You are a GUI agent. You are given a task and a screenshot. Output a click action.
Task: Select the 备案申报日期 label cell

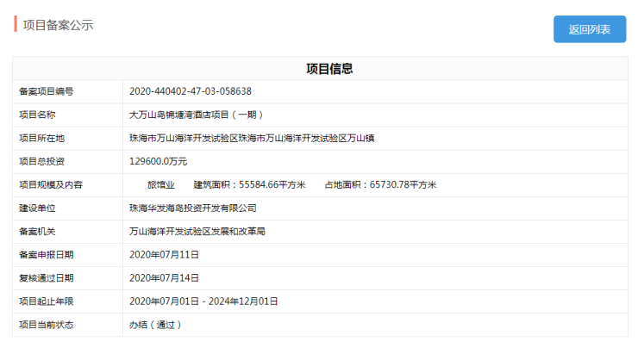point(67,255)
